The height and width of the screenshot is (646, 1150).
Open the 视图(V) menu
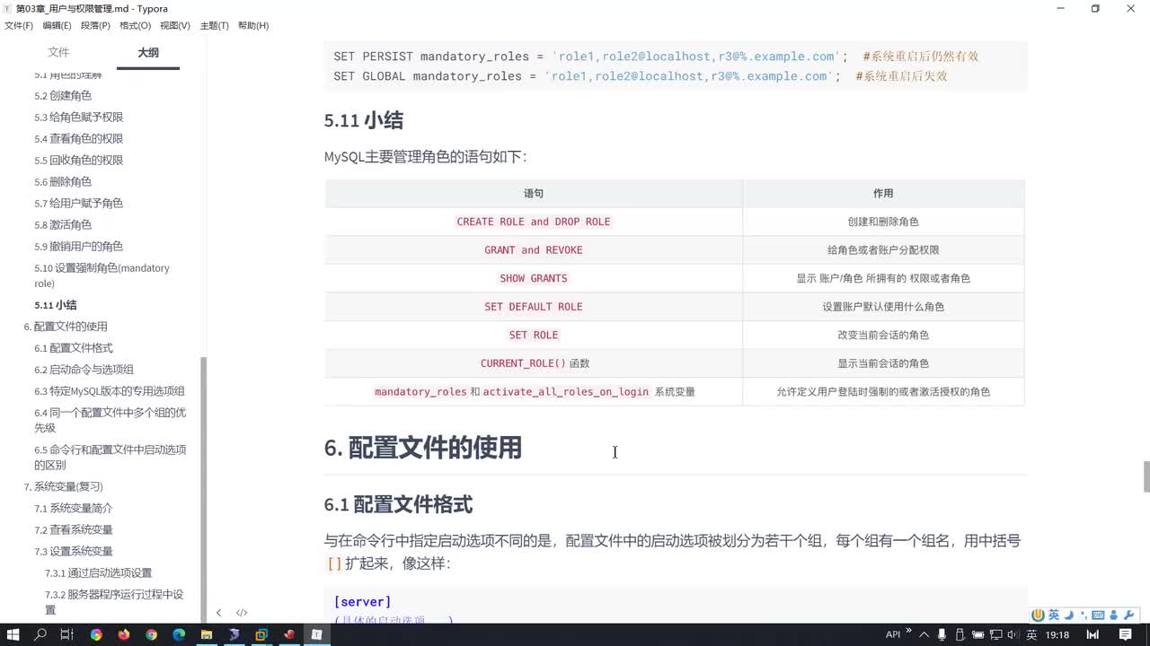click(175, 26)
